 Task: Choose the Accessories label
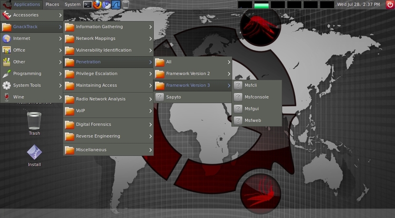(x=26, y=15)
